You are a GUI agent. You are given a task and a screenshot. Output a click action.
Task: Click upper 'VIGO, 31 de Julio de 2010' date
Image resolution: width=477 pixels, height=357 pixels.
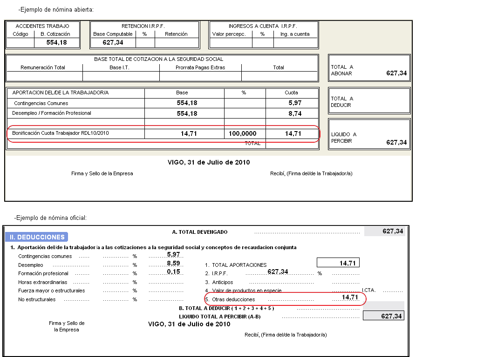(x=209, y=162)
